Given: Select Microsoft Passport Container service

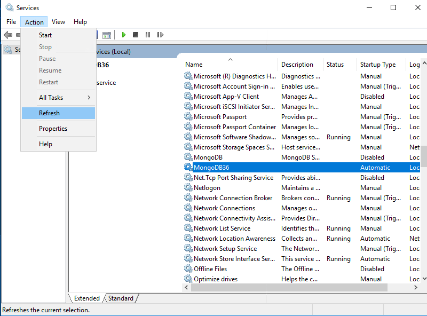Looking at the screenshot, I should pyautogui.click(x=302, y=127).
